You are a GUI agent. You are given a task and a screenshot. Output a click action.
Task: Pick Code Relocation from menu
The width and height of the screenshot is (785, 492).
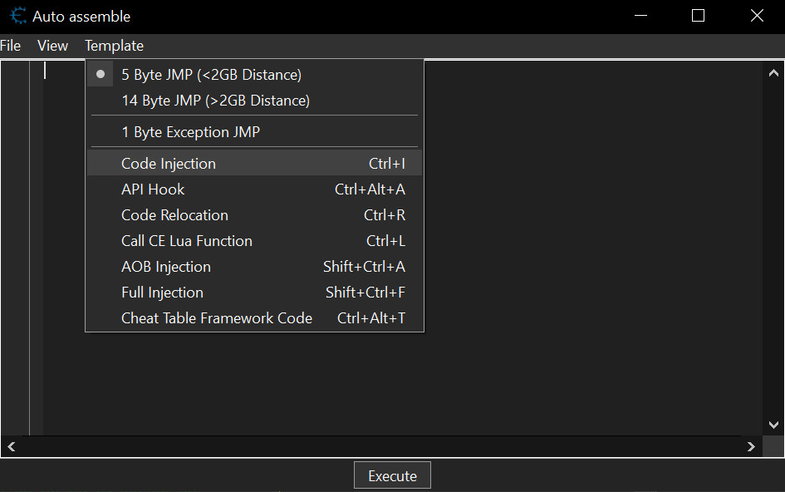click(x=174, y=215)
